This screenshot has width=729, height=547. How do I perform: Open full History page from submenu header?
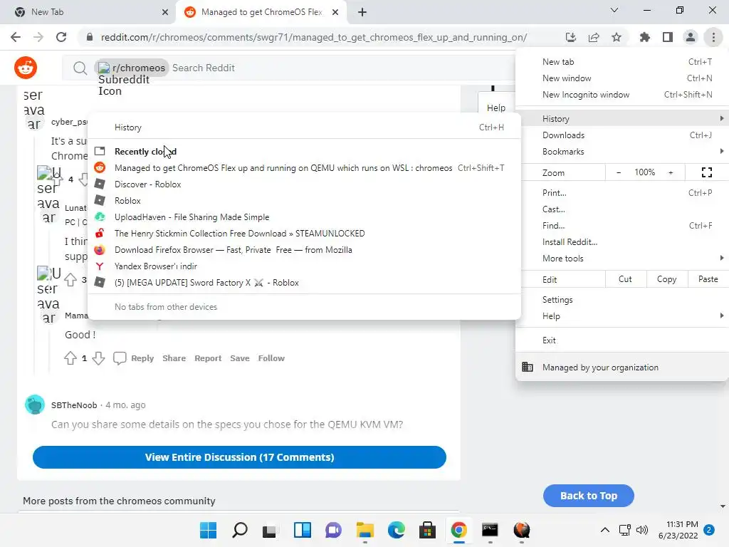[304, 127]
